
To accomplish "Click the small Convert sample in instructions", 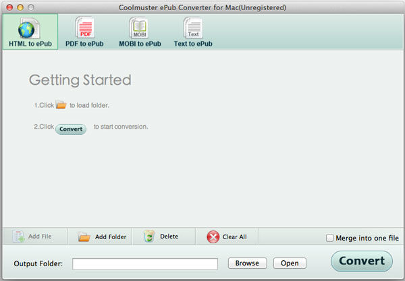I will pos(71,129).
